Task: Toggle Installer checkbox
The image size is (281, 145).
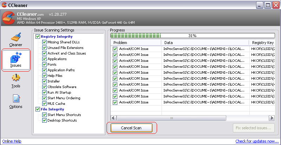Action: point(44,81)
